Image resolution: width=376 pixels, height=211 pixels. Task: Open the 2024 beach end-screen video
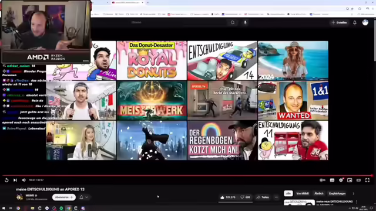coord(293,60)
